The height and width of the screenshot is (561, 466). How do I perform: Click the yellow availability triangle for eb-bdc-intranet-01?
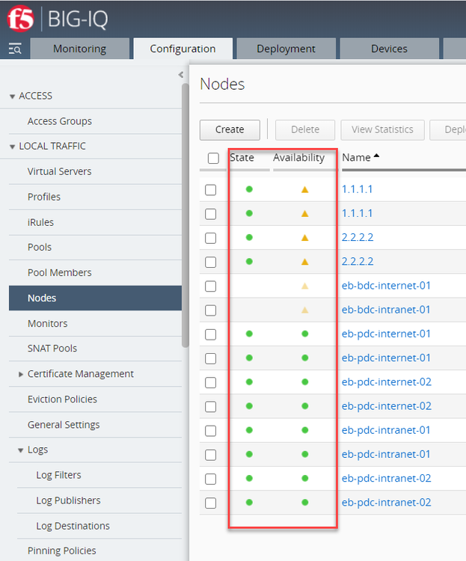point(305,310)
